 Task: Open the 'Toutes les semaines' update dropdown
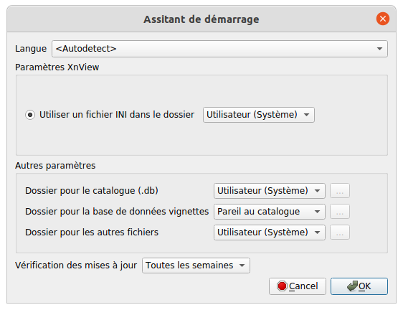pyautogui.click(x=196, y=266)
